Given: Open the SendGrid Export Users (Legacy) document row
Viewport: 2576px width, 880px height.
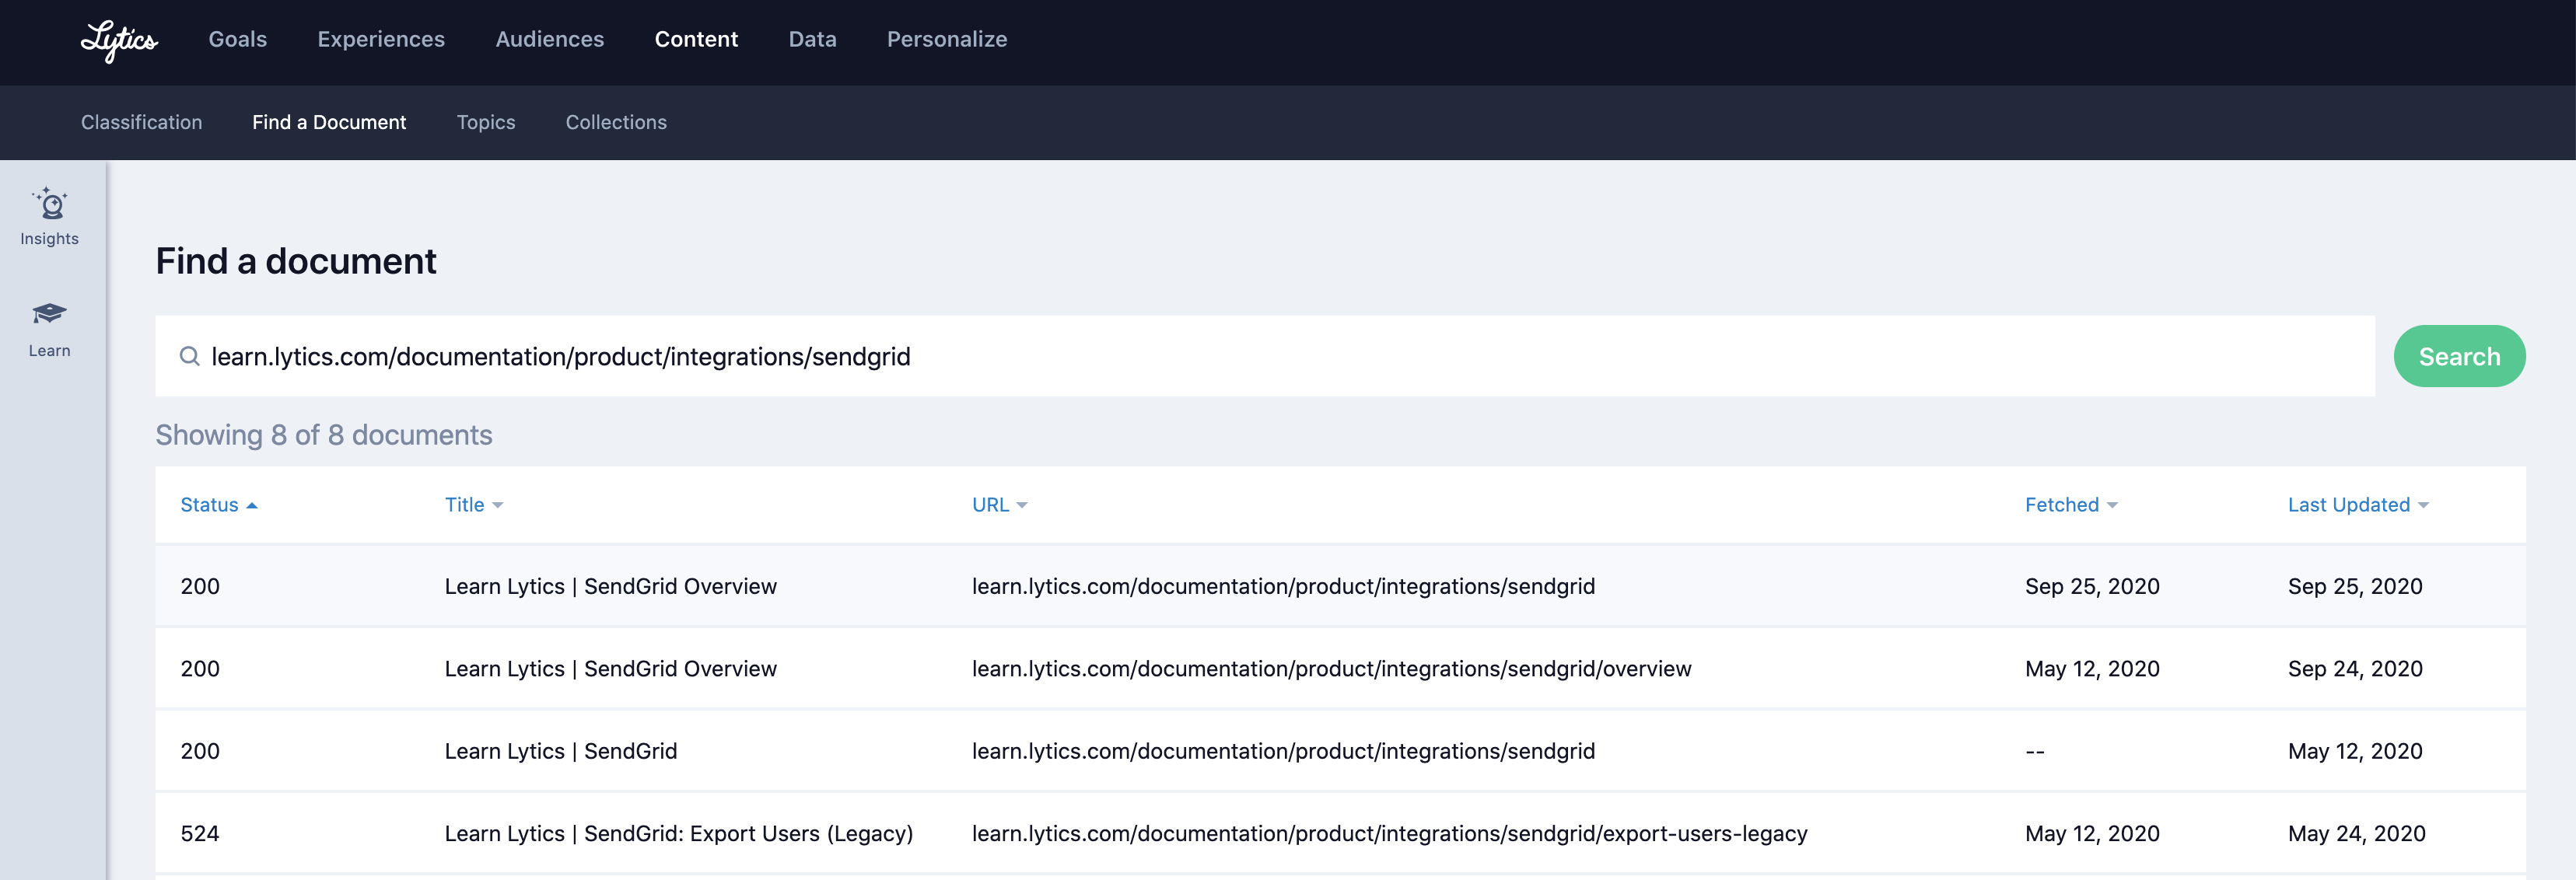Looking at the screenshot, I should coord(678,833).
